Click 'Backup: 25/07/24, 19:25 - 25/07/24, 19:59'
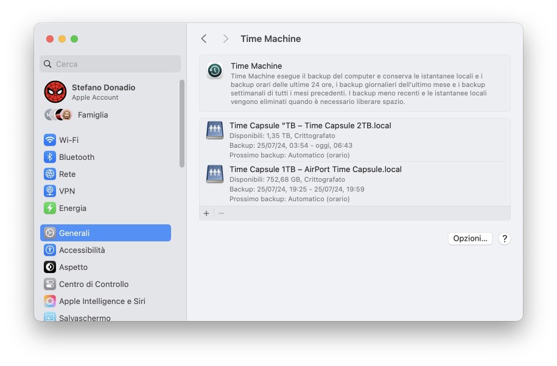557x366 pixels. [x=296, y=189]
